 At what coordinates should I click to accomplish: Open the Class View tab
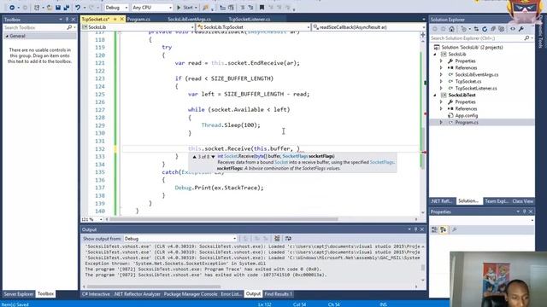tap(522, 201)
